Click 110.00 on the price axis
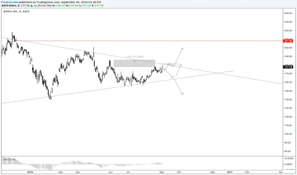Viewport: 297px width, 175px height. 288,125
